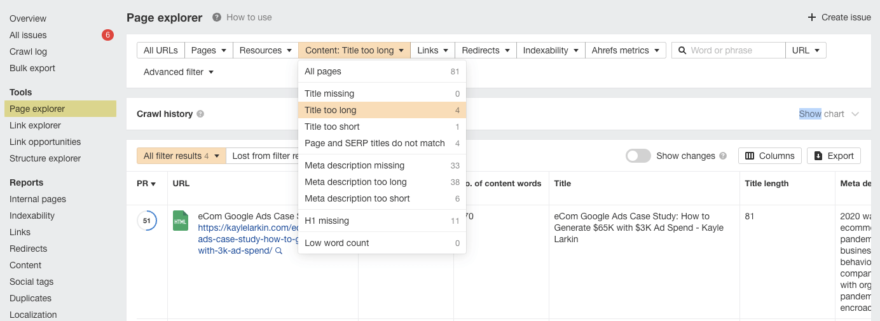Open the Ahrefs metrics dropdown

click(626, 50)
